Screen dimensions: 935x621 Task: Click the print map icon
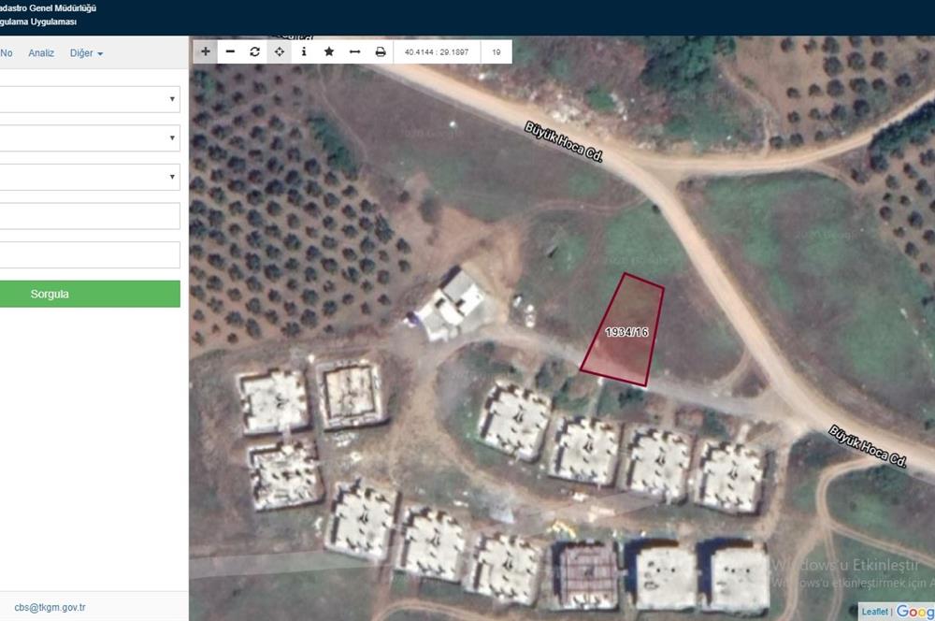pos(381,52)
